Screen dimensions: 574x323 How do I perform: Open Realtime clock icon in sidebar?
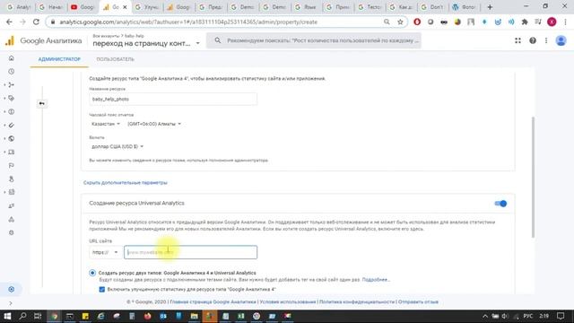[12, 72]
